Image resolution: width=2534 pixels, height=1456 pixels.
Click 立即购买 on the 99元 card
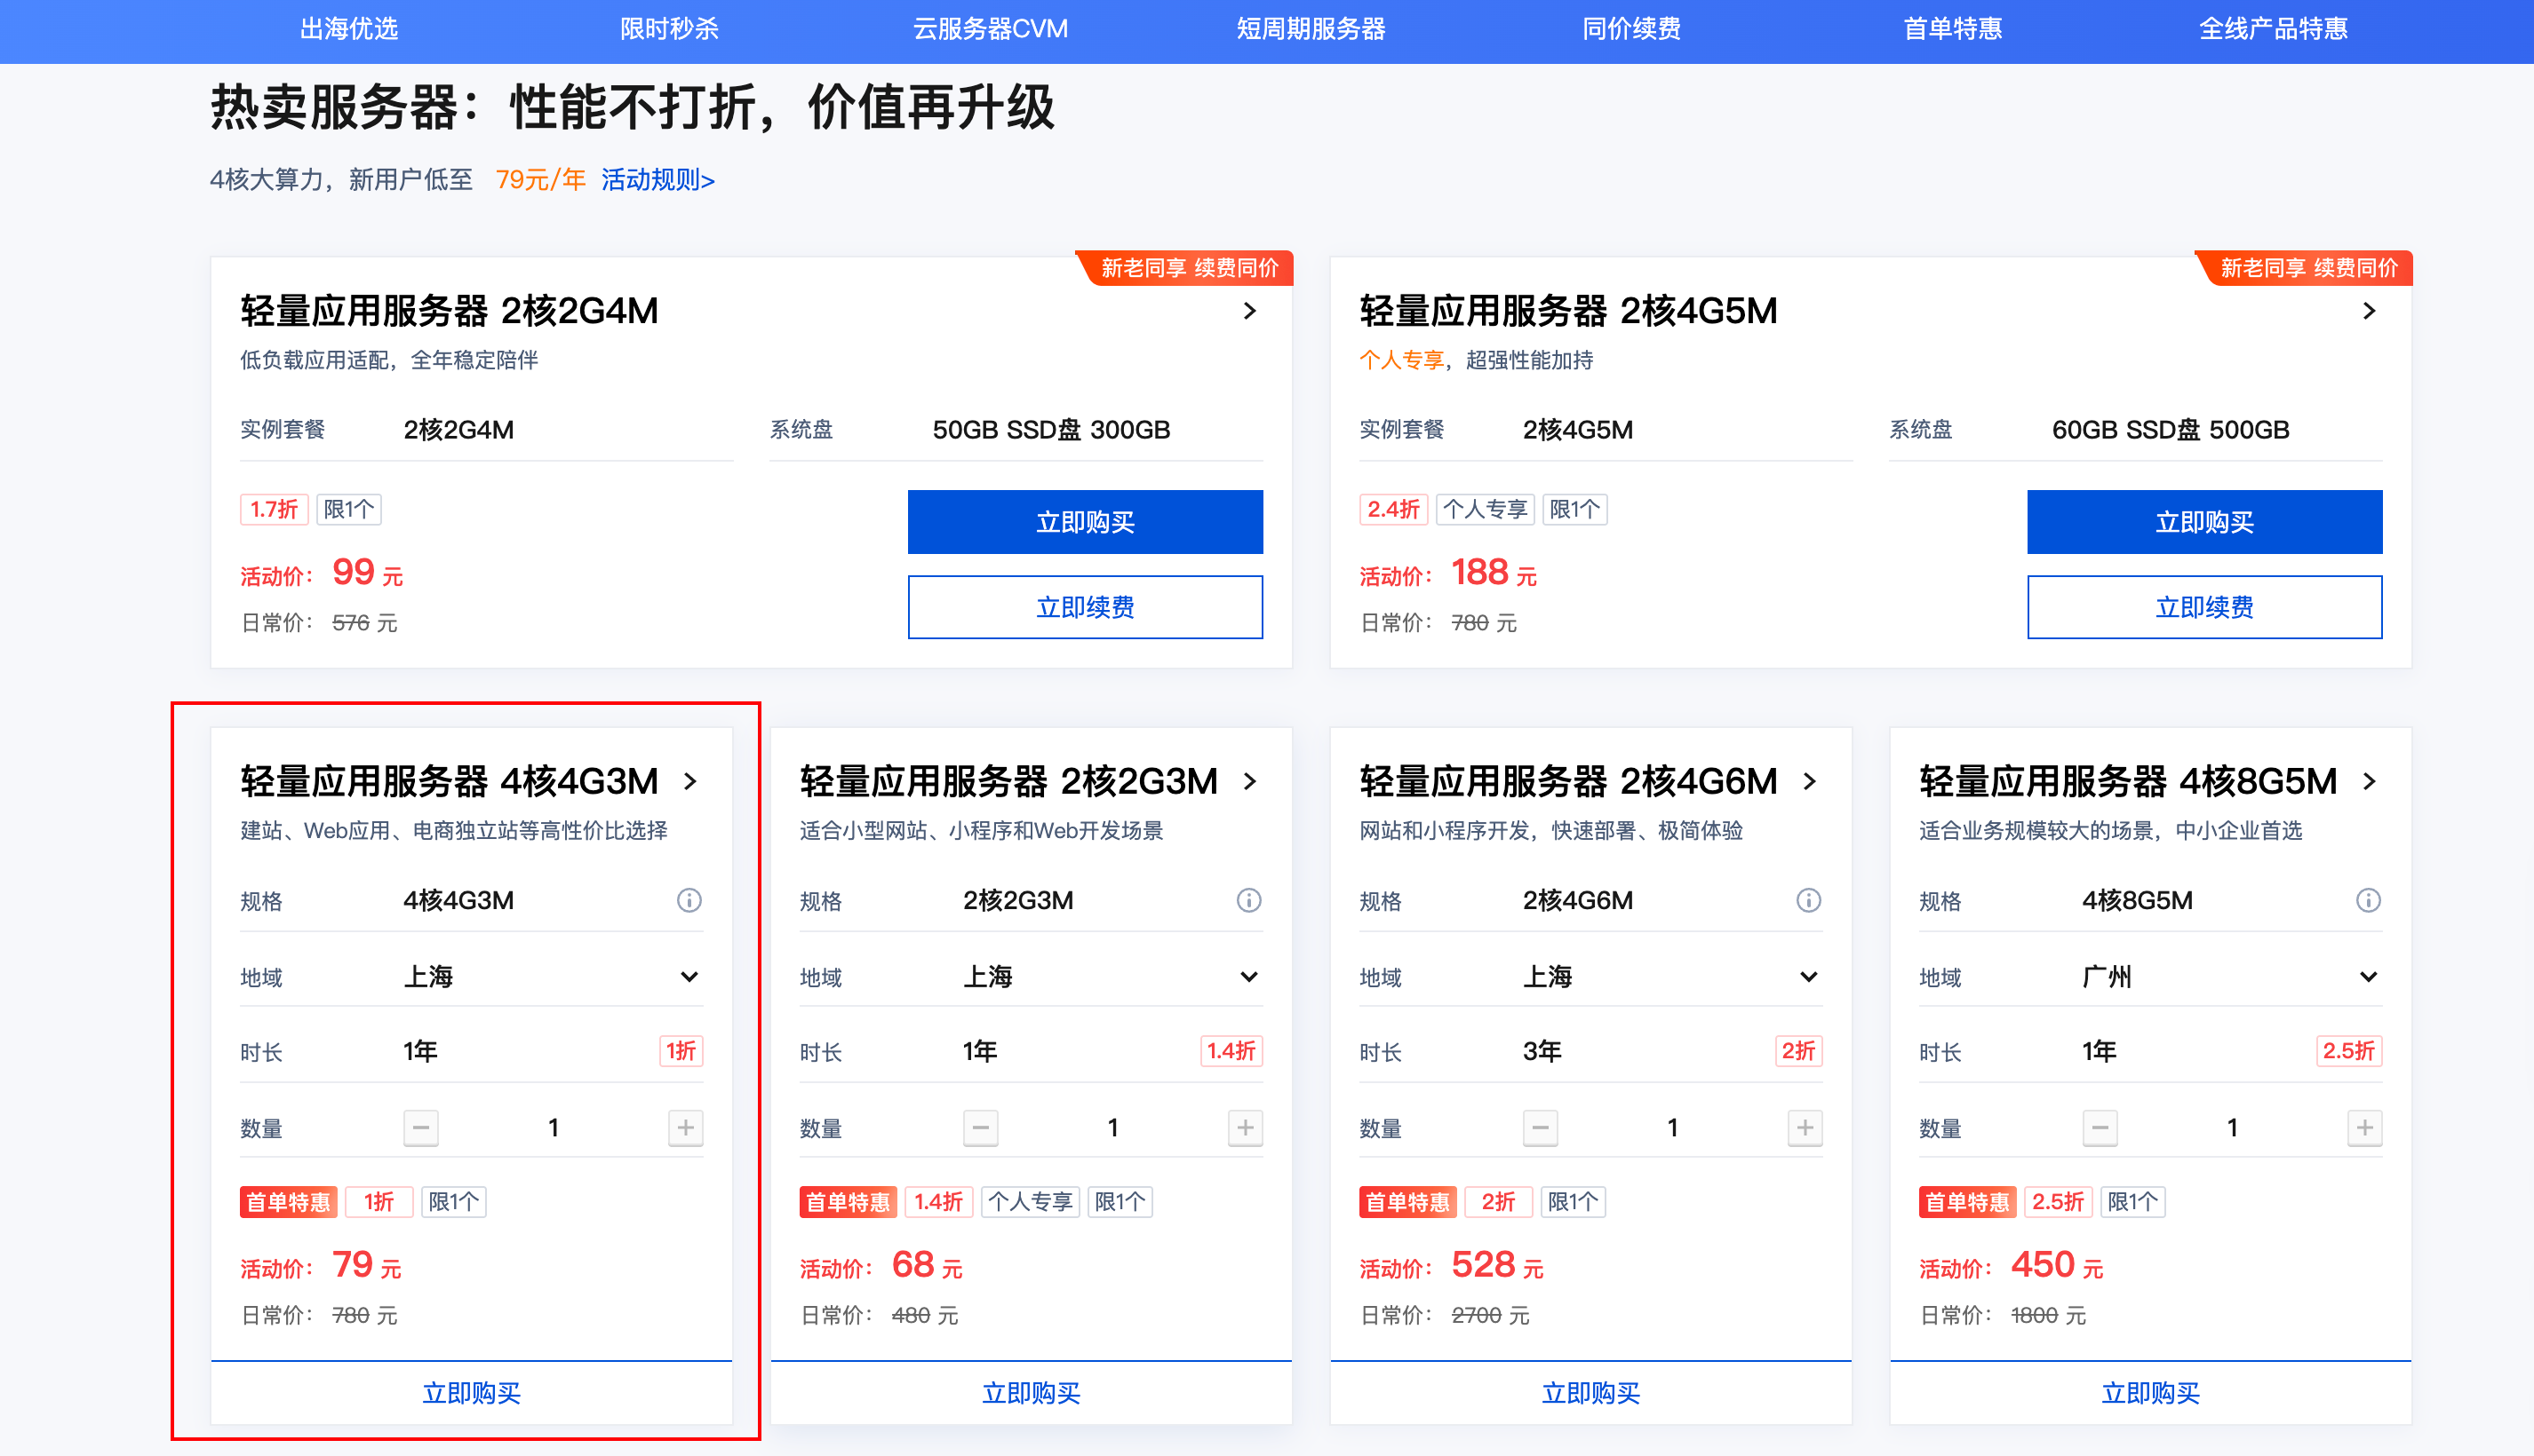click(x=1085, y=521)
